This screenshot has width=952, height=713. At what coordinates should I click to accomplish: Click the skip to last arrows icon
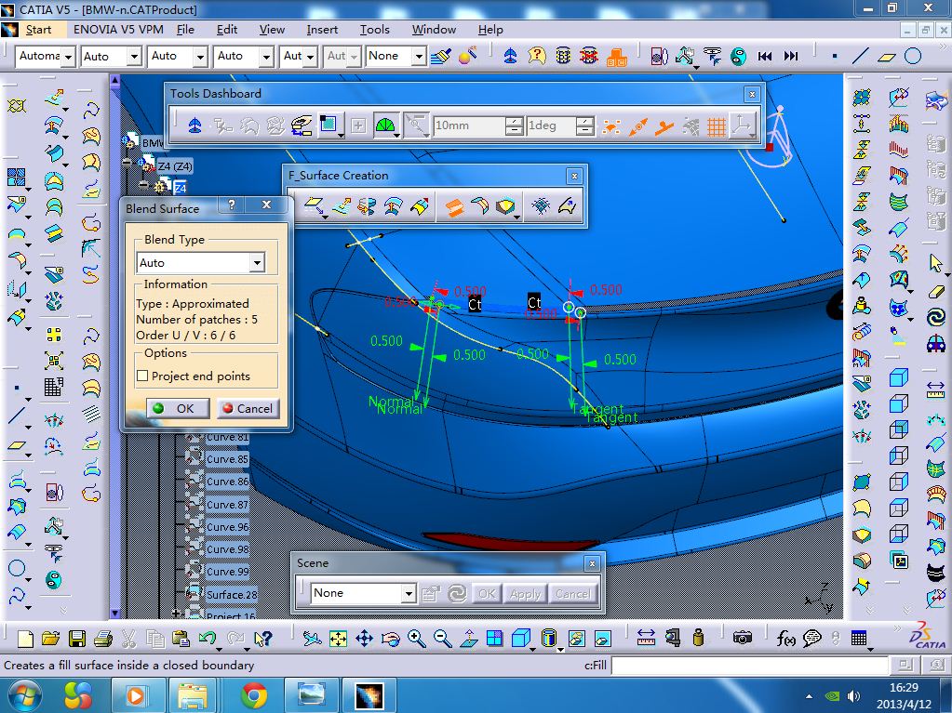point(790,57)
